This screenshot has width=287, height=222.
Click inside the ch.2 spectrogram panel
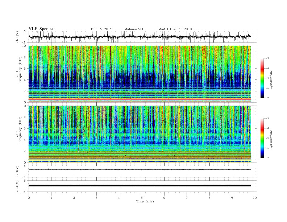pyautogui.click(x=140, y=134)
